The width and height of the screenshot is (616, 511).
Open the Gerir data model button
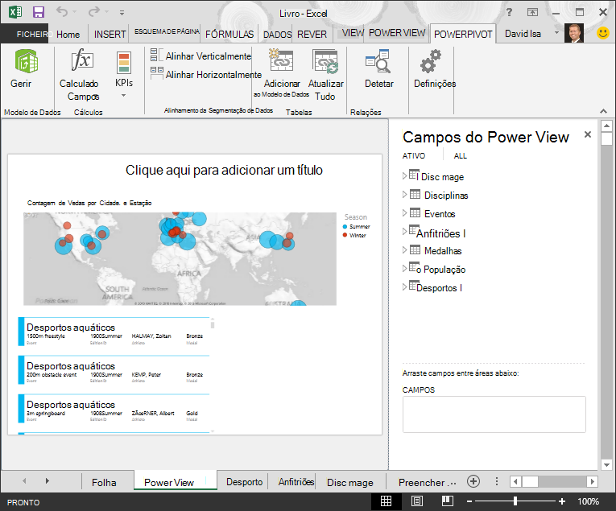[26, 68]
